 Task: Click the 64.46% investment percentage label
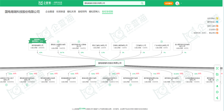[176, 74]
